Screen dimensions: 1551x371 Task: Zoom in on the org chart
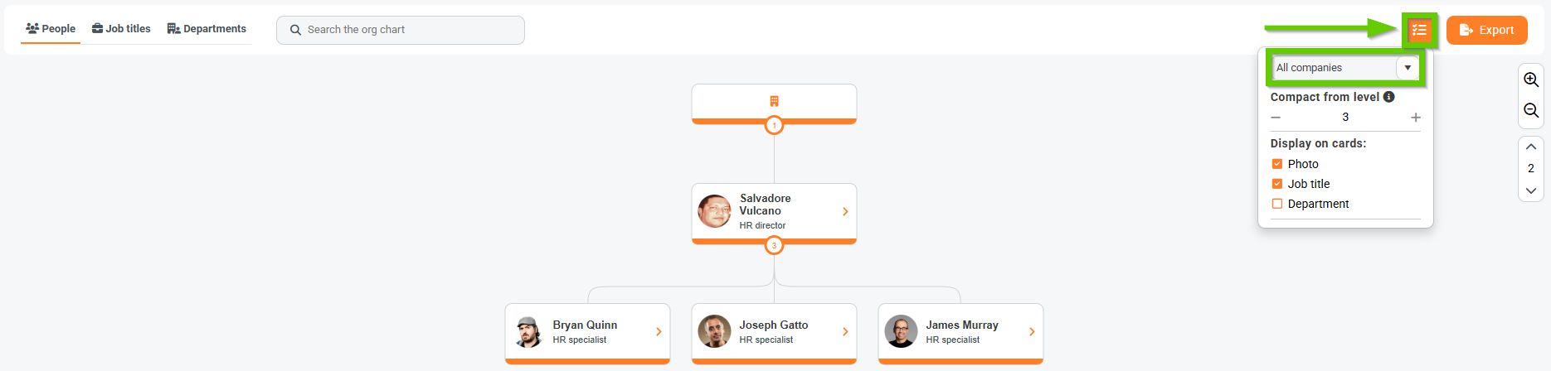1531,80
